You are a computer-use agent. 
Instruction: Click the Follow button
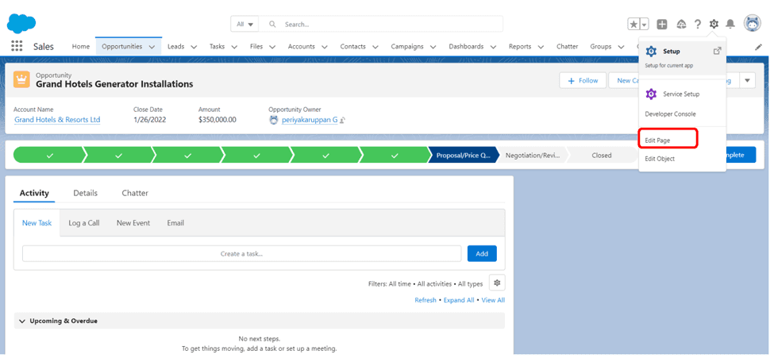[583, 80]
